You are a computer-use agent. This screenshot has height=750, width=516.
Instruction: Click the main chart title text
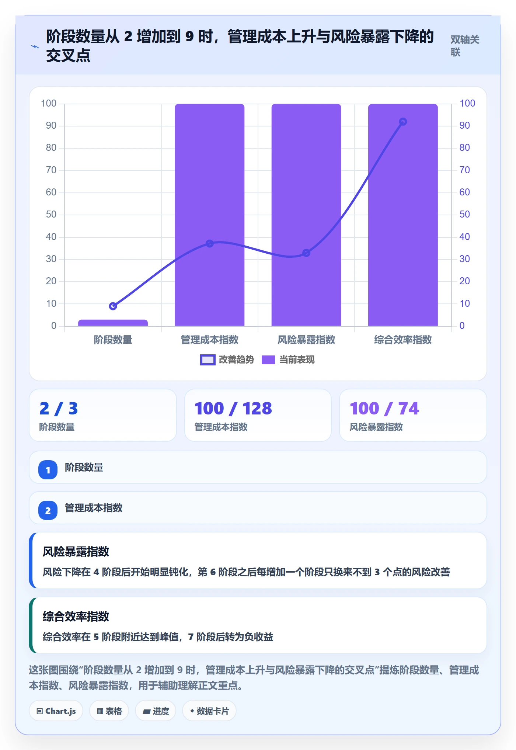tap(240, 46)
